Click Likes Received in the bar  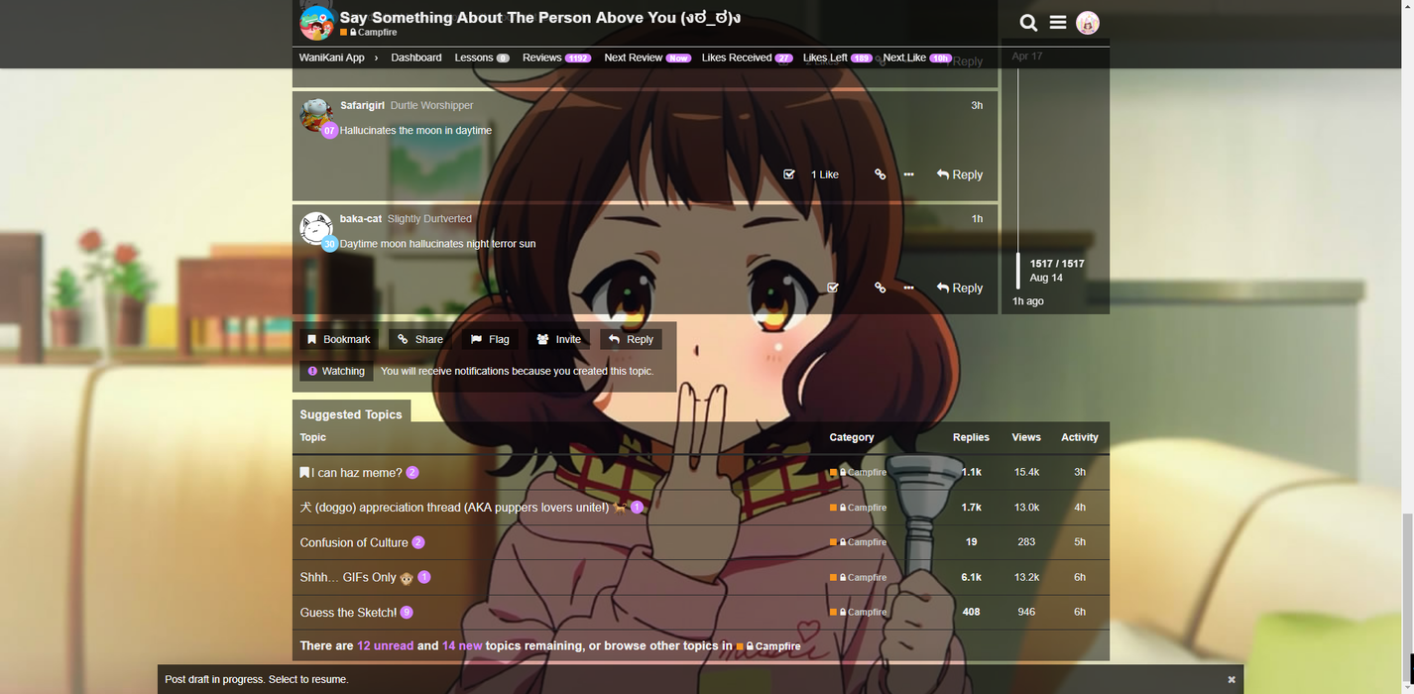(748, 58)
